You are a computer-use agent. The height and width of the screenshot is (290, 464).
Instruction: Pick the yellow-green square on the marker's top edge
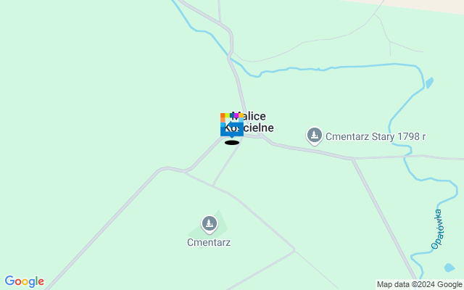(x=227, y=115)
